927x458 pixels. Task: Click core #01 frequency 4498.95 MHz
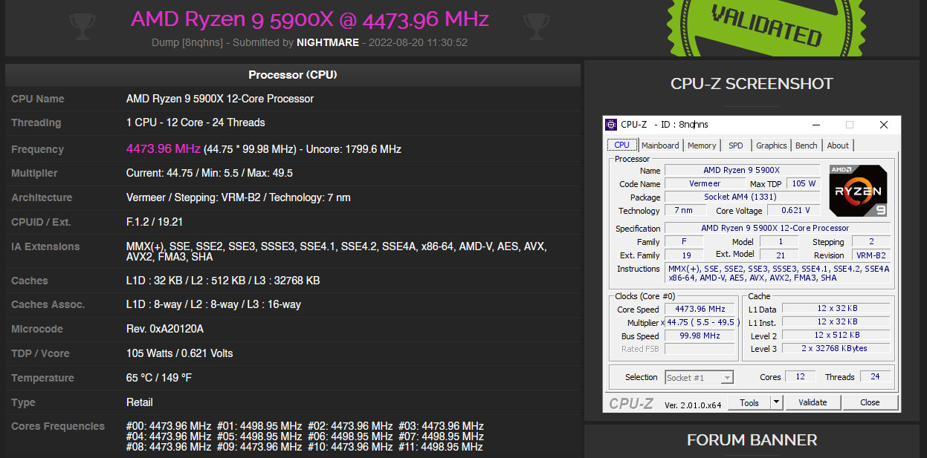tap(259, 426)
